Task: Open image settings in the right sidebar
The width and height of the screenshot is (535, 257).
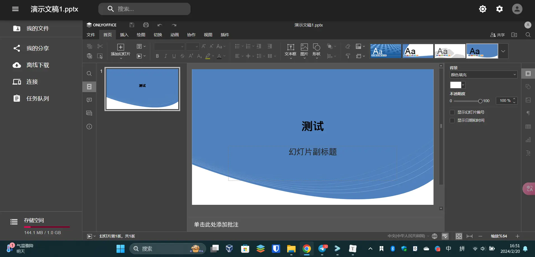Action: [528, 100]
